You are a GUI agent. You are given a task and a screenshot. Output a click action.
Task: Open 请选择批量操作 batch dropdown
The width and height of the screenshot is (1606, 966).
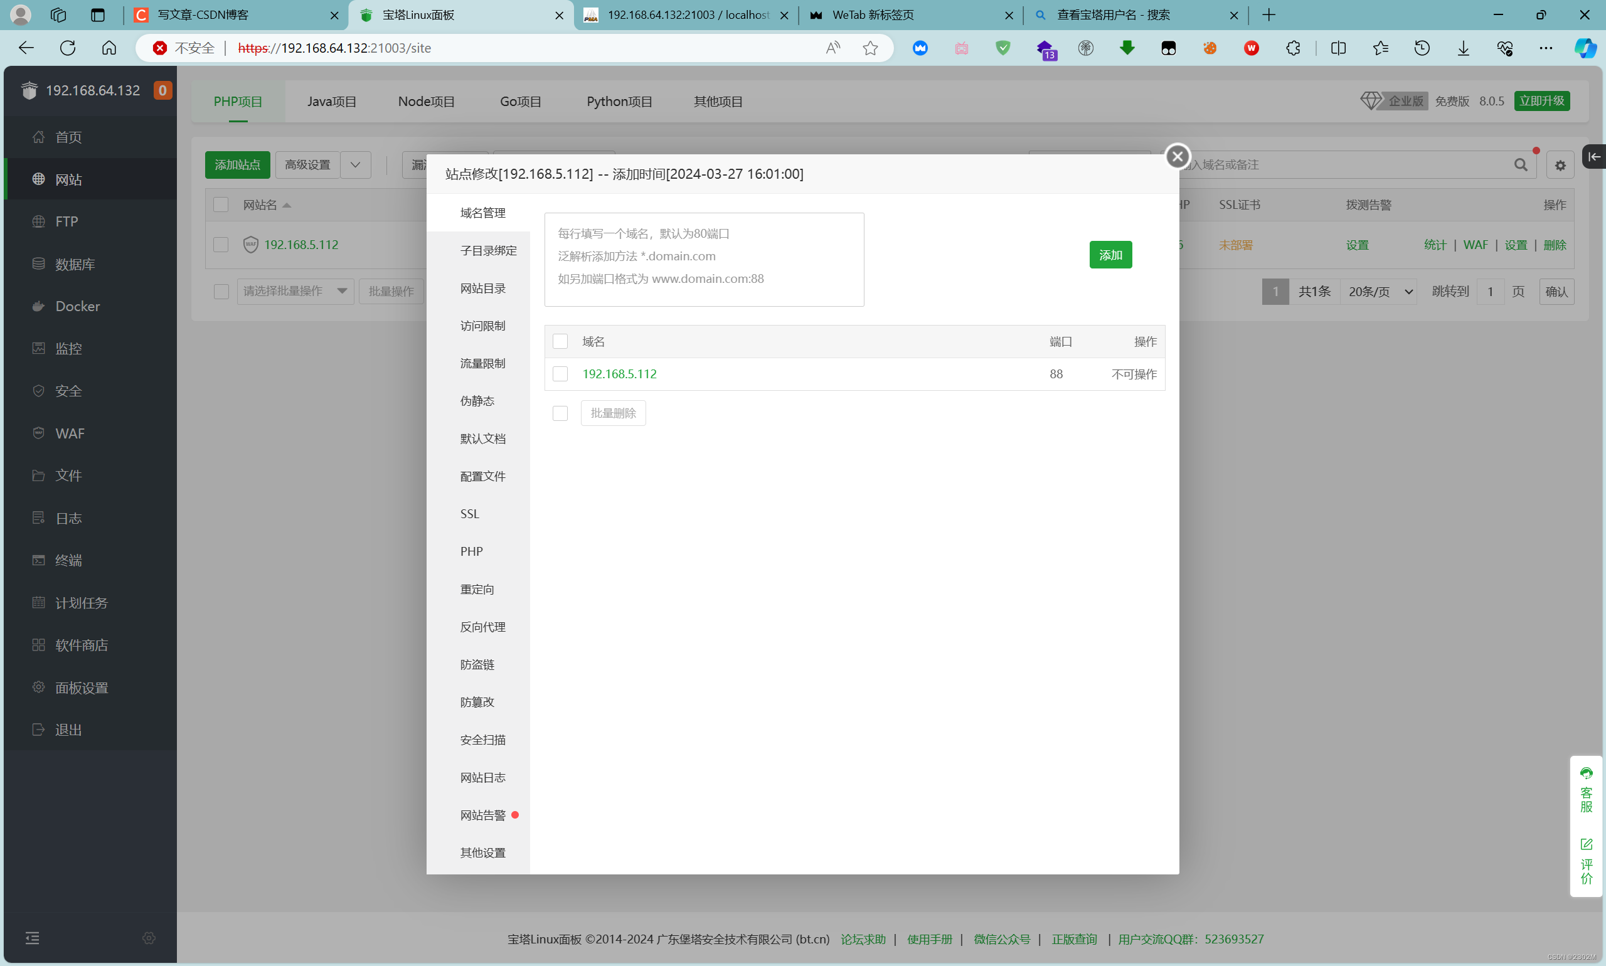[x=295, y=291]
